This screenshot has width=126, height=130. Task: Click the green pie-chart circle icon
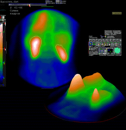tap(117, 50)
